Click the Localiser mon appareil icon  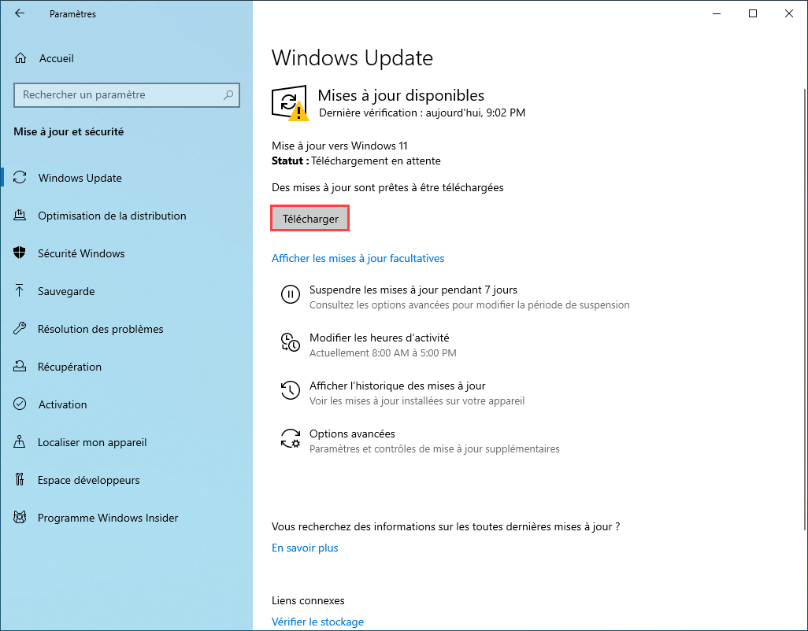tap(20, 441)
